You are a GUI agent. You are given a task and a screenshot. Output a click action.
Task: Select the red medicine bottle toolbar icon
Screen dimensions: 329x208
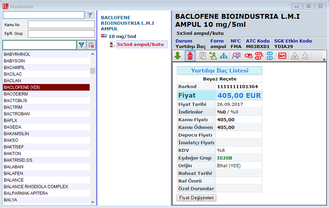click(x=190, y=56)
